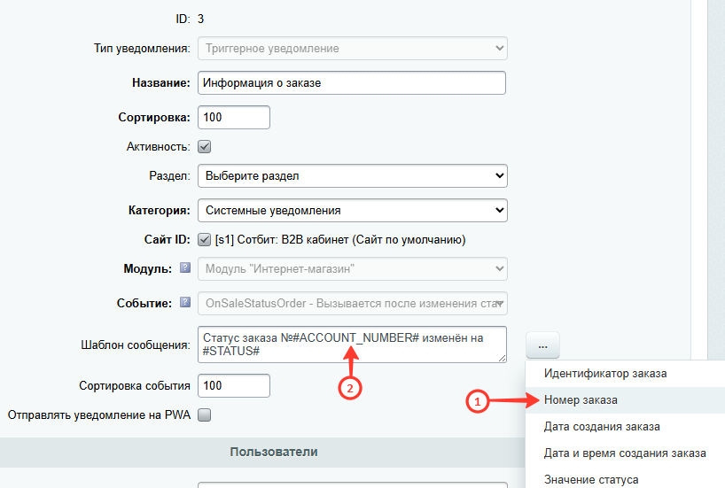The width and height of the screenshot is (725, 488).
Task: Click the Сортировка события input field
Action: click(x=234, y=385)
